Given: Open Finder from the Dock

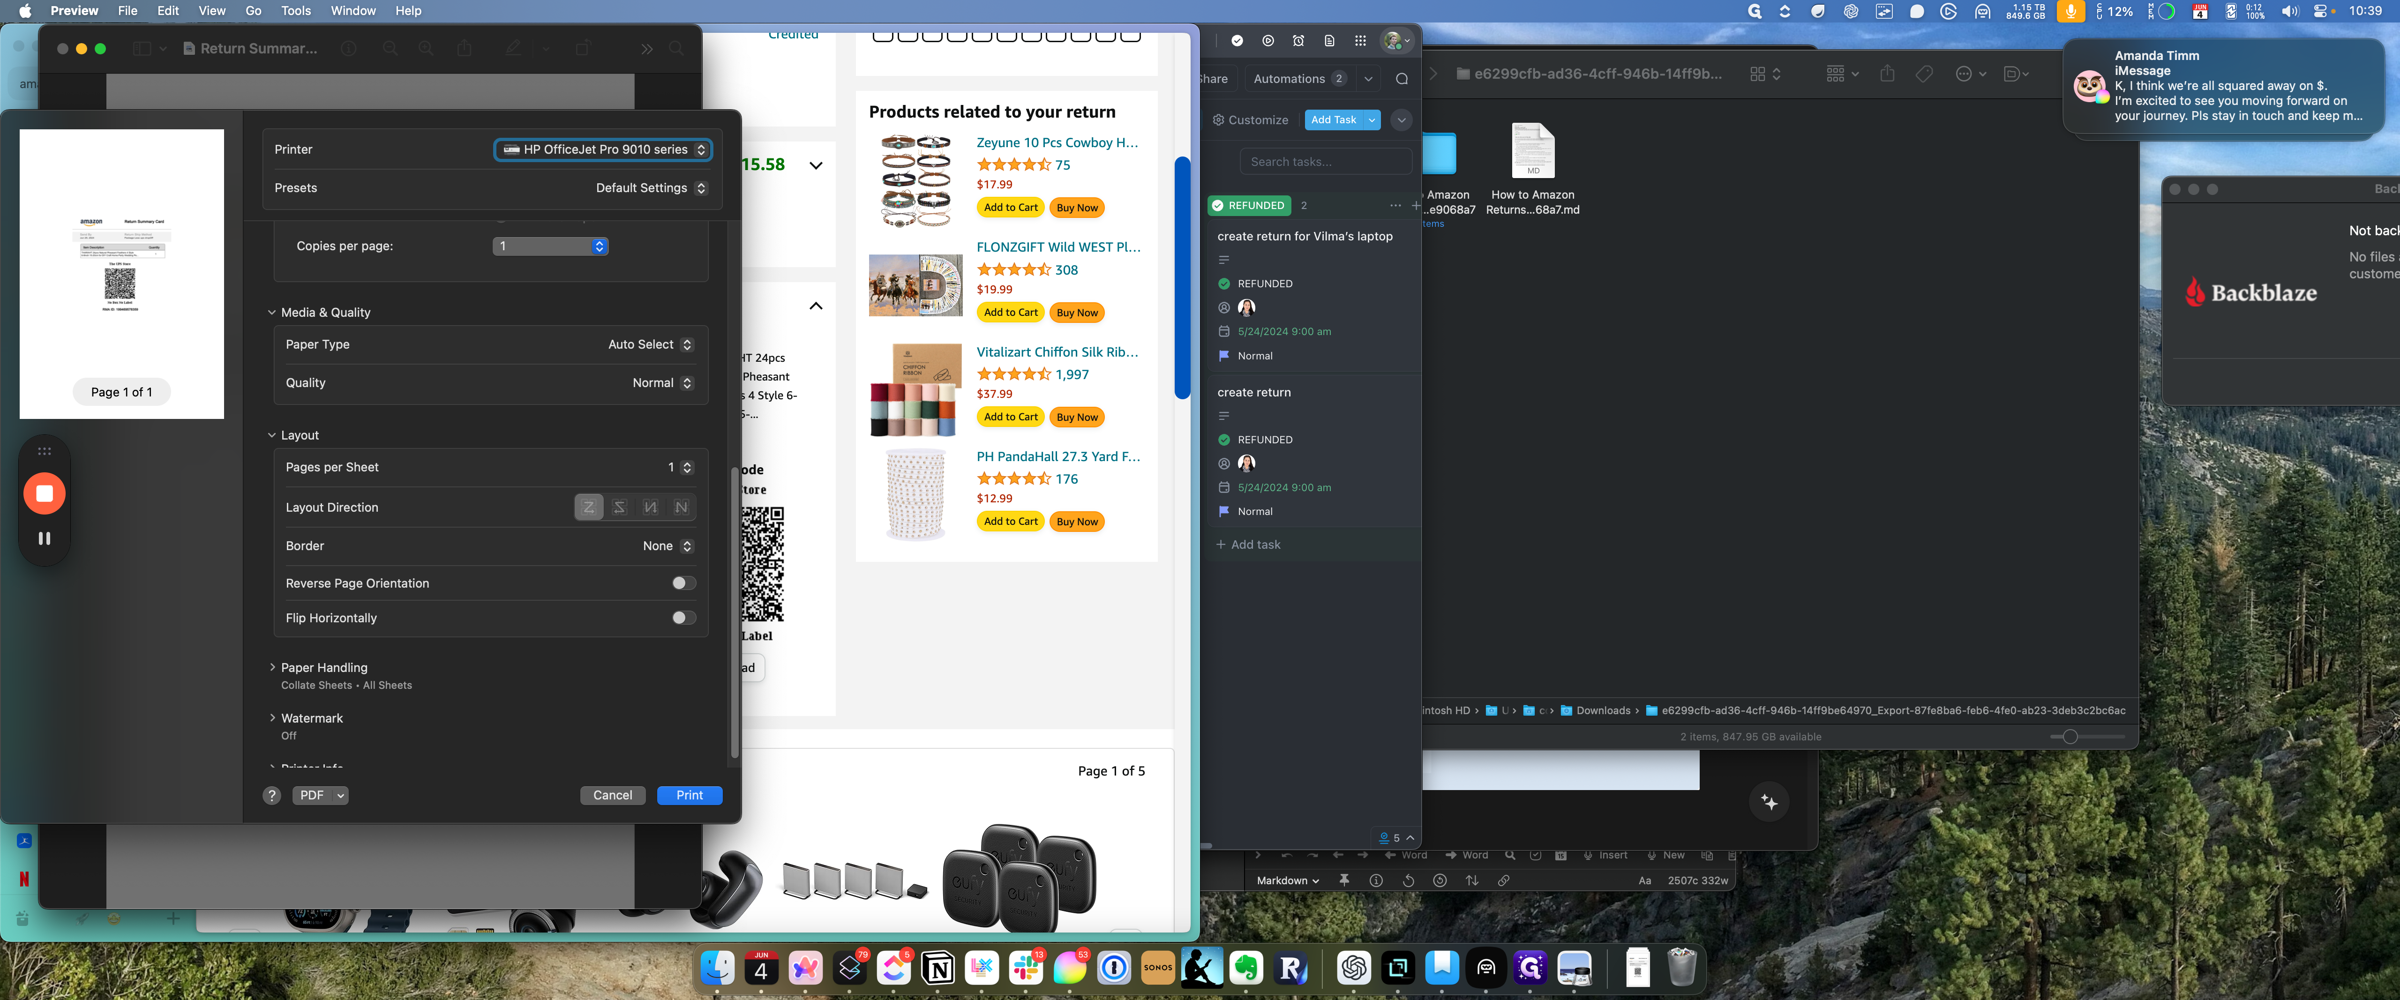Looking at the screenshot, I should (717, 968).
